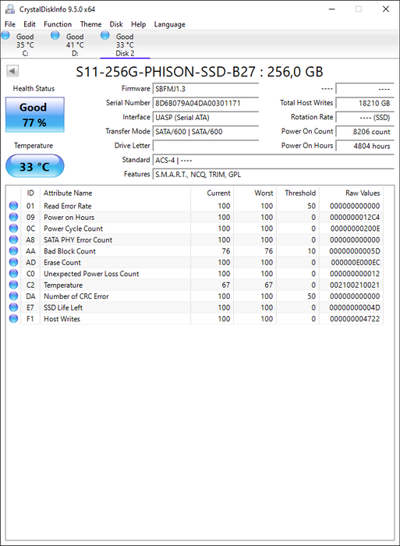Click the Transfer Mode field
The width and height of the screenshot is (400, 546).
[x=206, y=132]
